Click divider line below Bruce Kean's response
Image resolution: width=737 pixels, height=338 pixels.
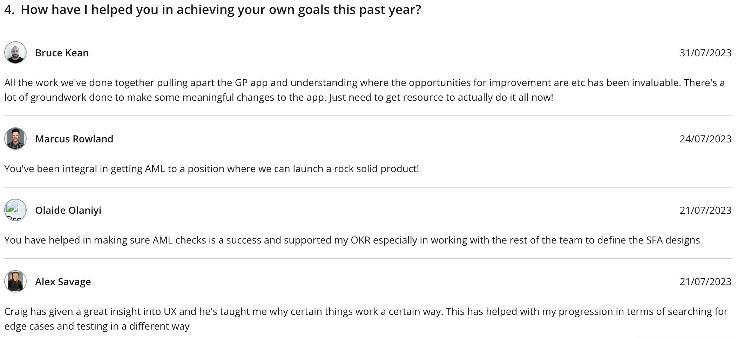tap(368, 116)
